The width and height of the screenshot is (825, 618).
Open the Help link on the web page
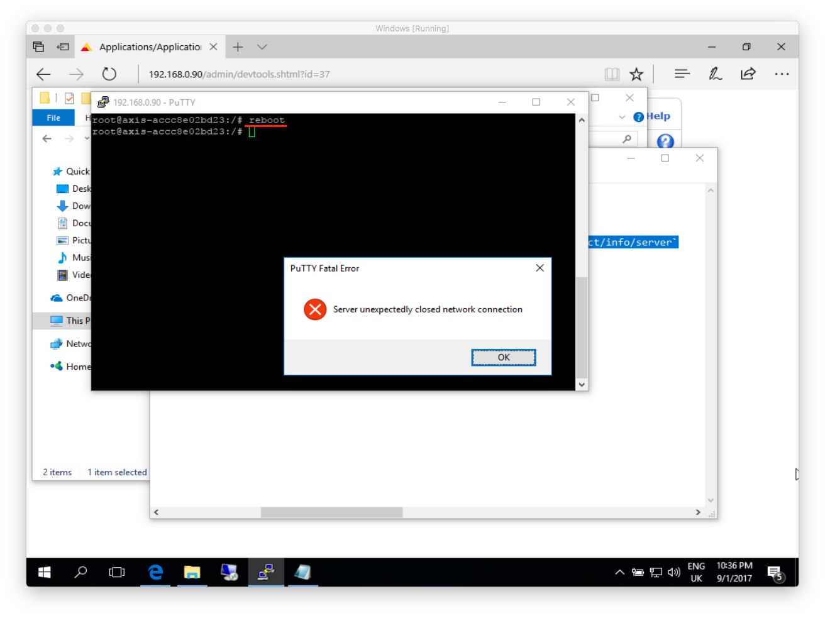click(658, 116)
